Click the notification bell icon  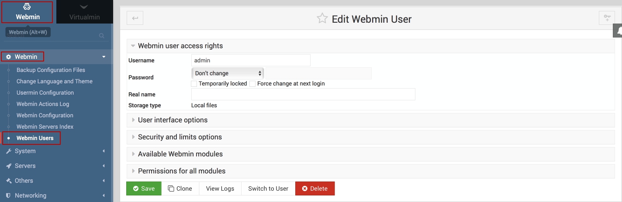[x=619, y=31]
